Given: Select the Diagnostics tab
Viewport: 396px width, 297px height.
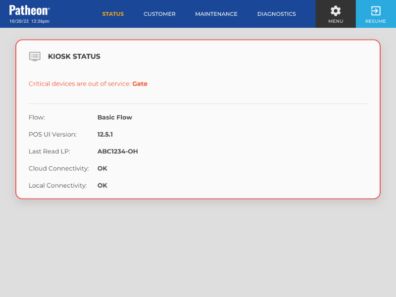Looking at the screenshot, I should point(276,14).
